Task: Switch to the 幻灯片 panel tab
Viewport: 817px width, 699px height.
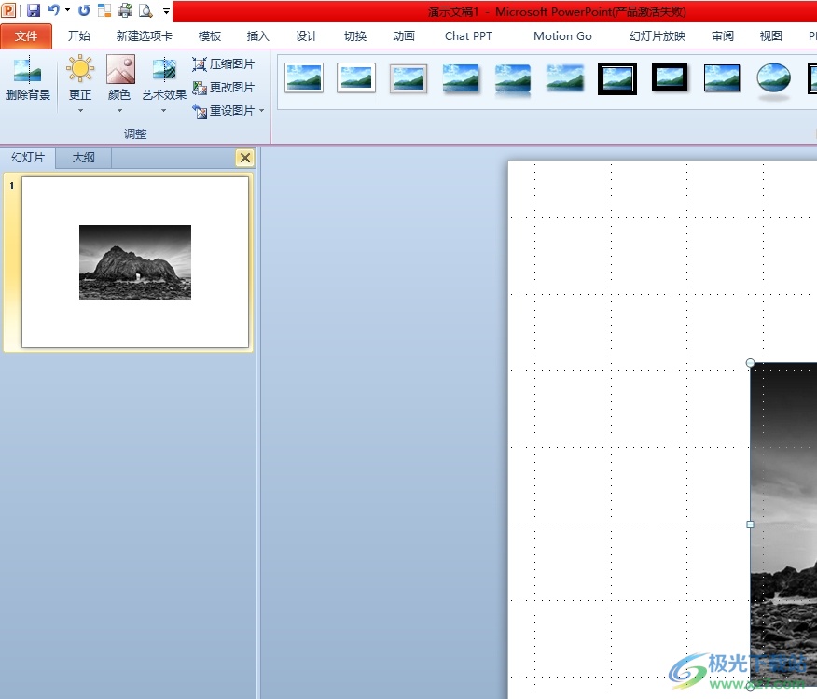Action: pos(28,158)
